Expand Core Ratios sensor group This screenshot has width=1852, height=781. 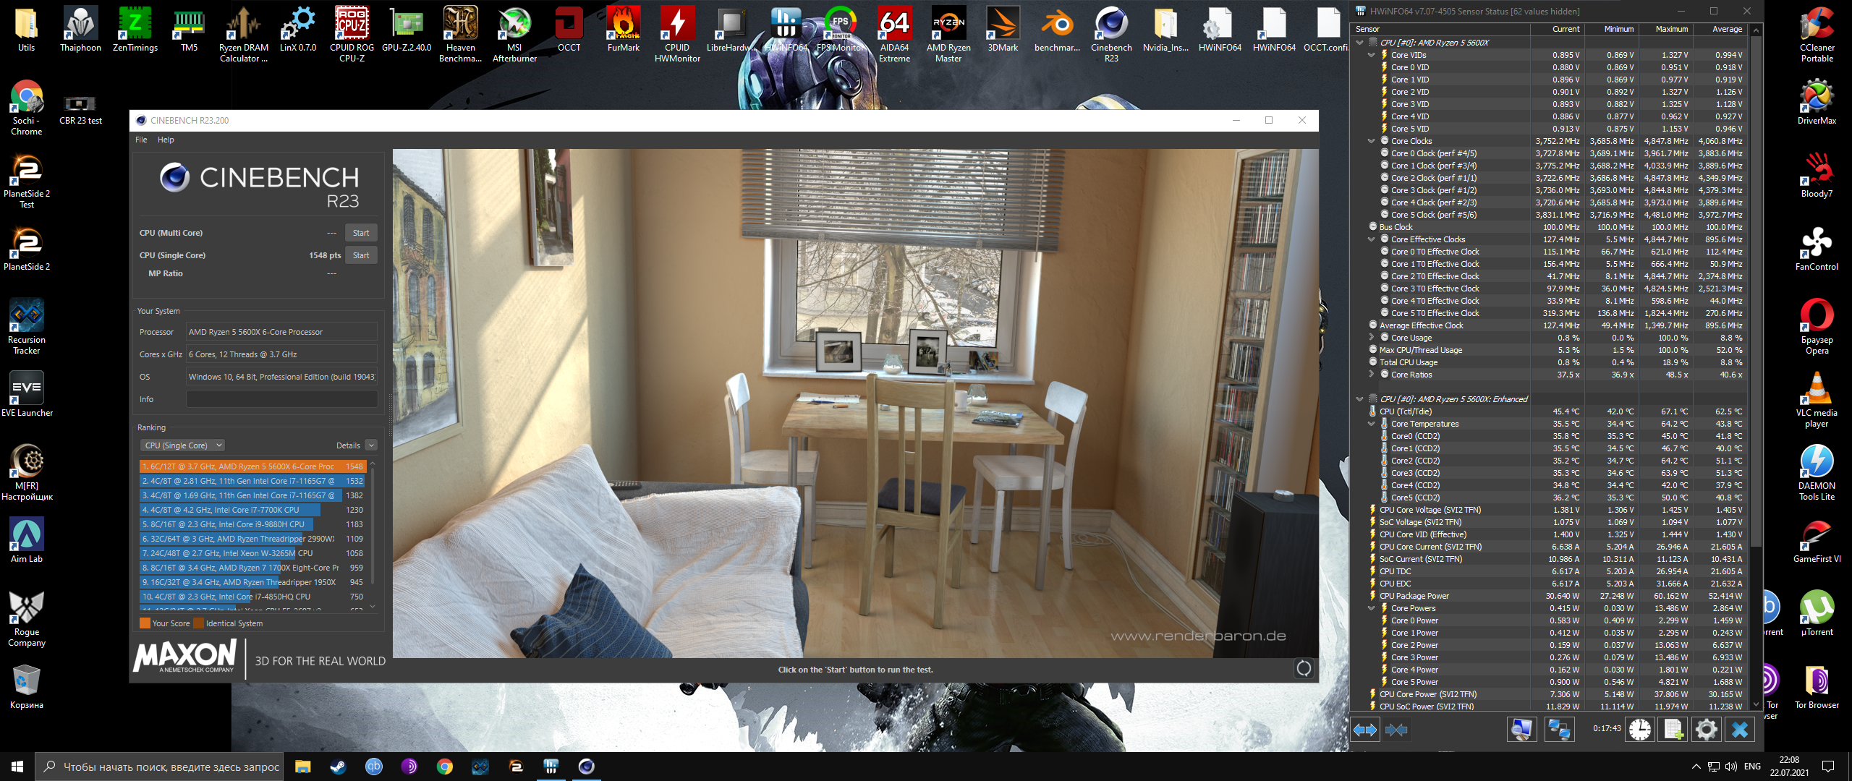pyautogui.click(x=1371, y=375)
